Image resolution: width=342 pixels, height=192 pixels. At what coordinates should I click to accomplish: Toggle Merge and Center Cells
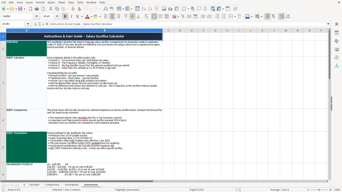point(154,16)
